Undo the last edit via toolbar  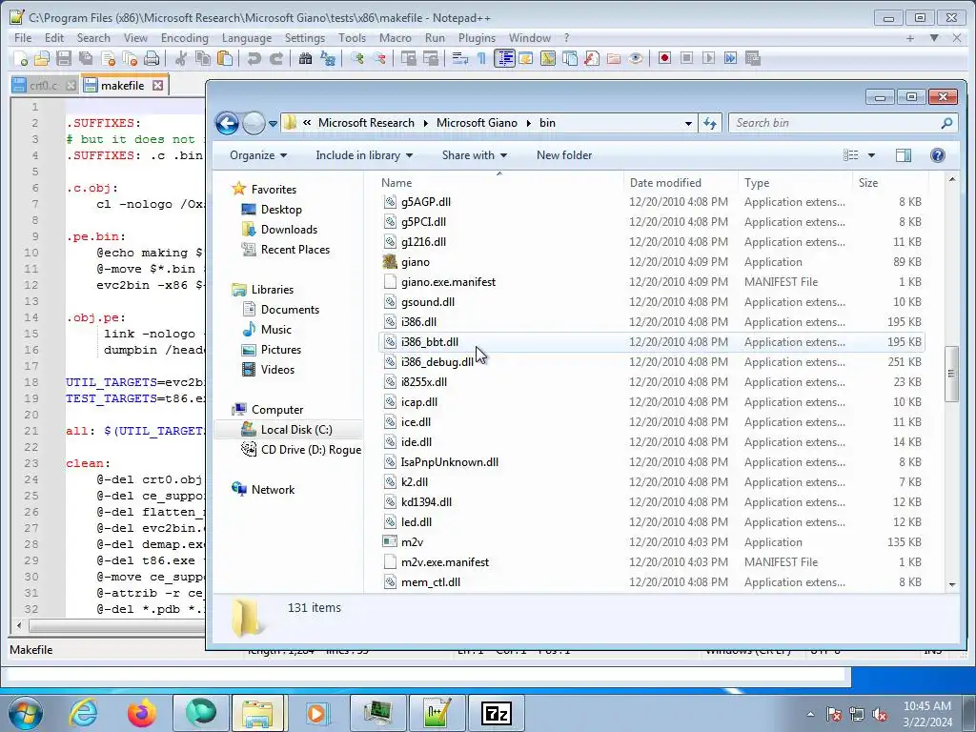tap(254, 58)
